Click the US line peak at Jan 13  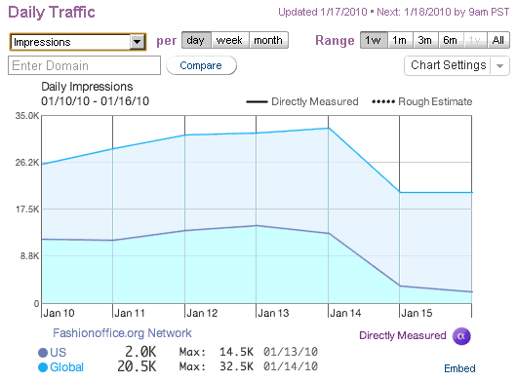click(x=257, y=225)
